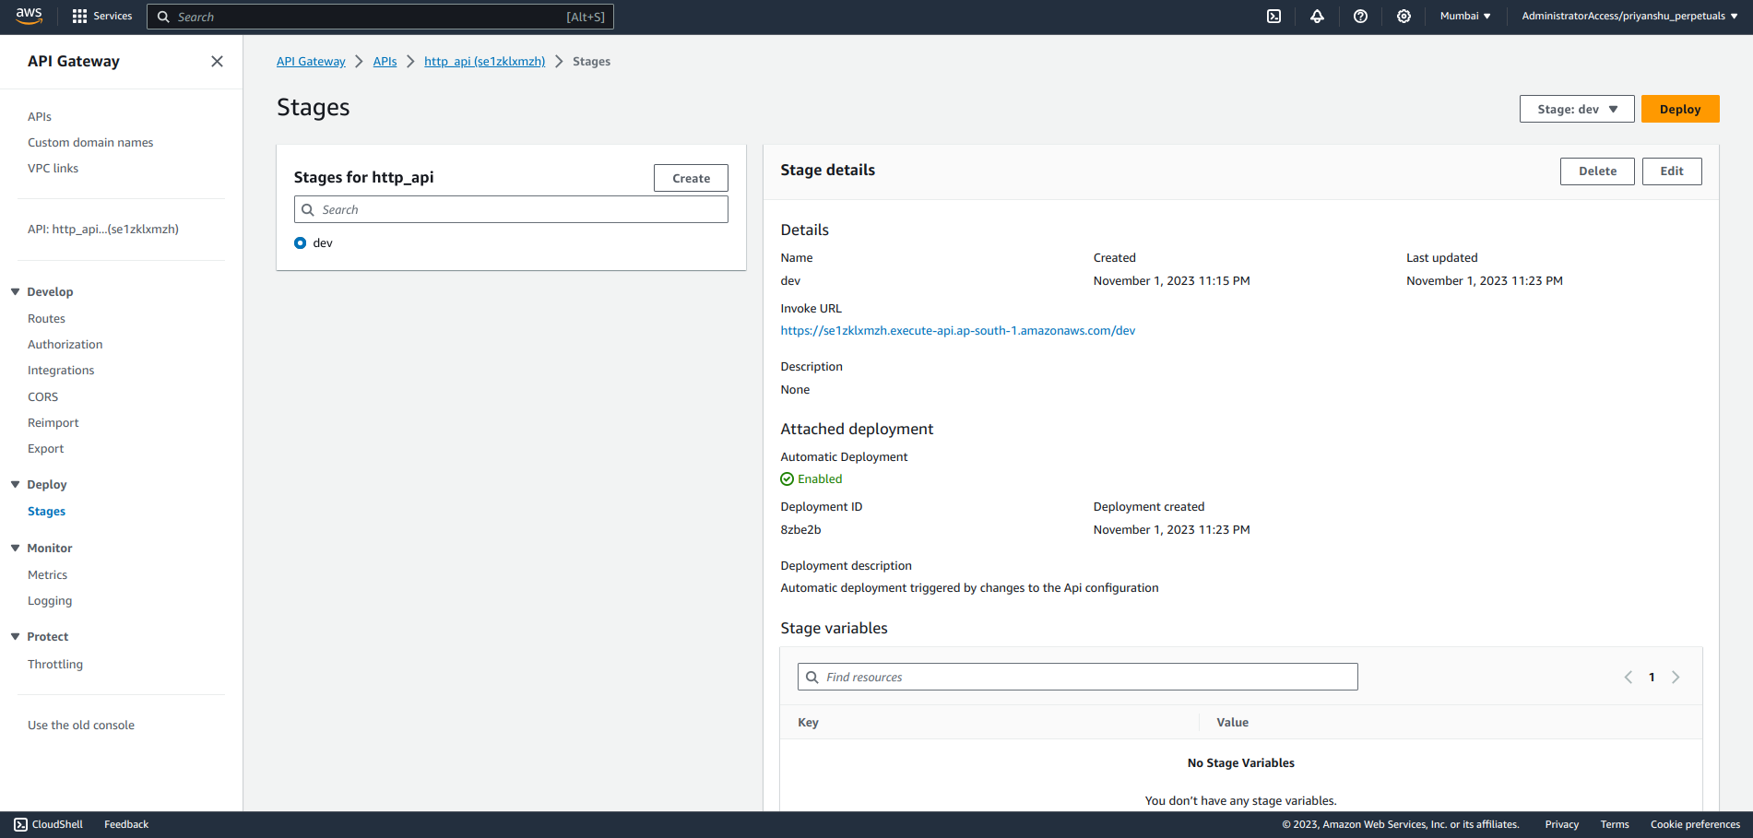Open the Services grid menu
Image resolution: width=1753 pixels, height=838 pixels.
tap(102, 16)
